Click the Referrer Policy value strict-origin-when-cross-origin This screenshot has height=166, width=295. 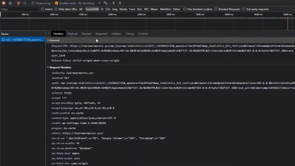[96, 60]
